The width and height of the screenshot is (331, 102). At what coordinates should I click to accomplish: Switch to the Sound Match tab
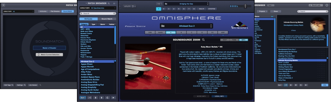(107, 19)
